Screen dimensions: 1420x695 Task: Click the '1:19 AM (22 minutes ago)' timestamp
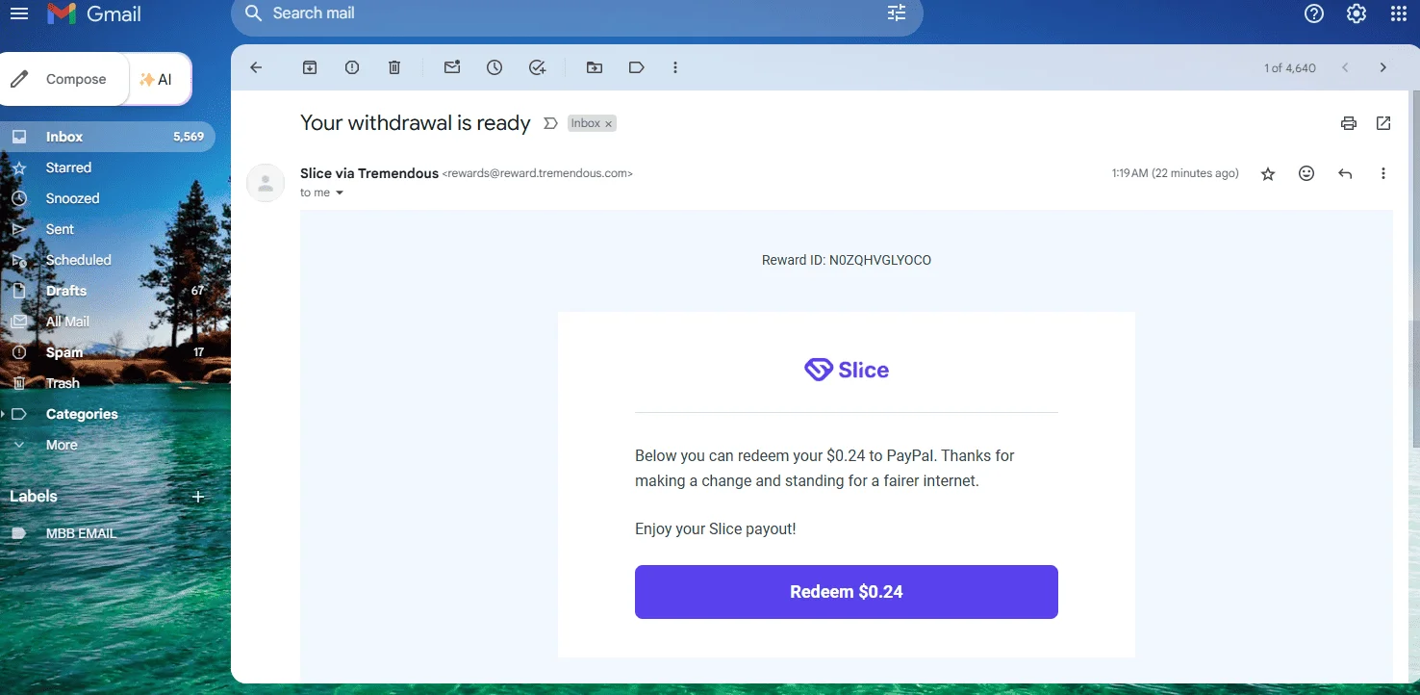pyautogui.click(x=1176, y=173)
